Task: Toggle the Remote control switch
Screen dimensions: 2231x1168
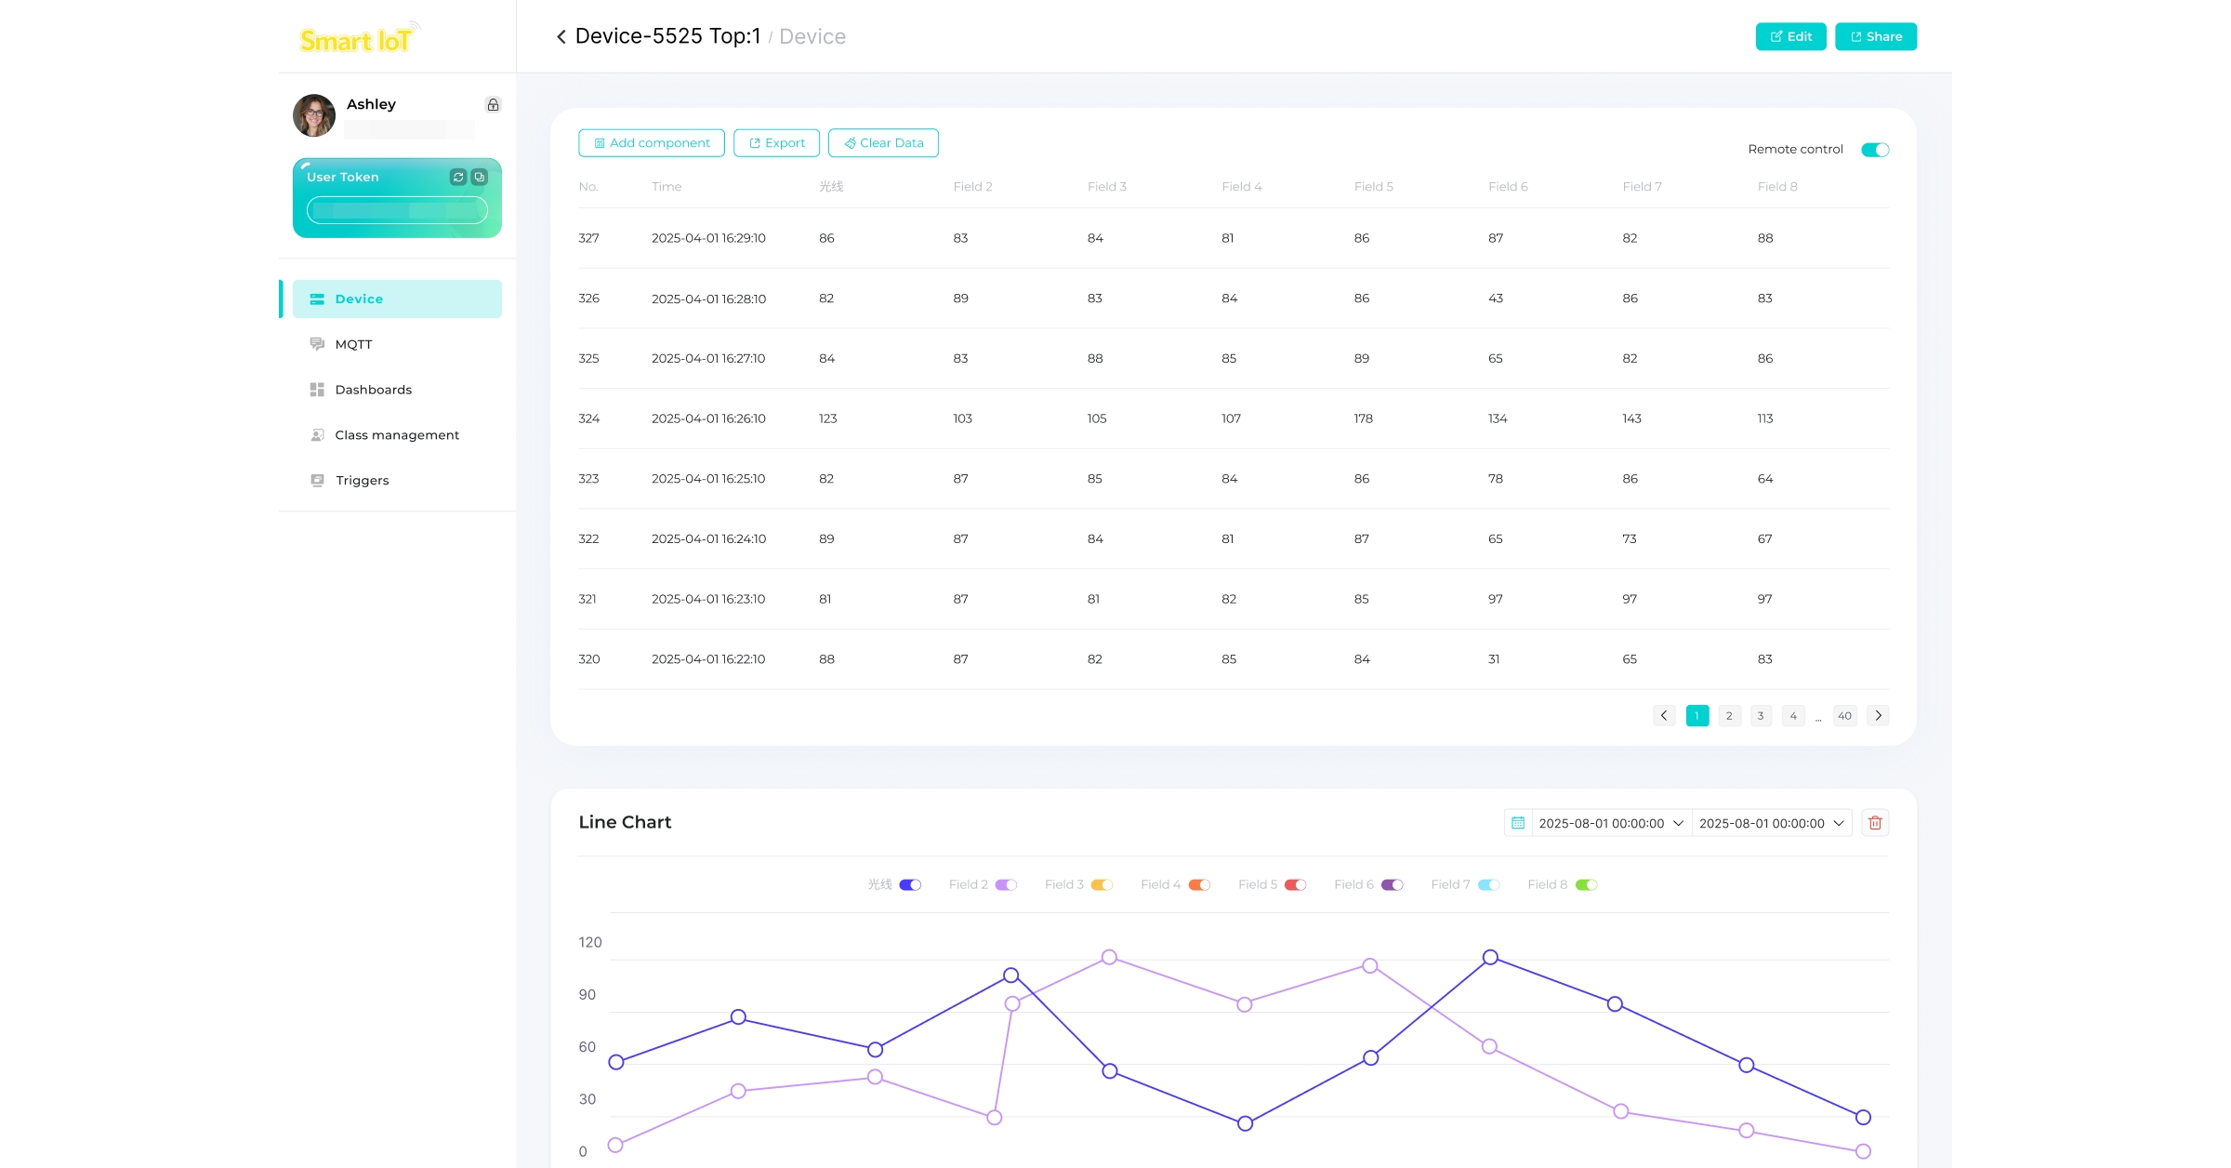Action: tap(1874, 150)
